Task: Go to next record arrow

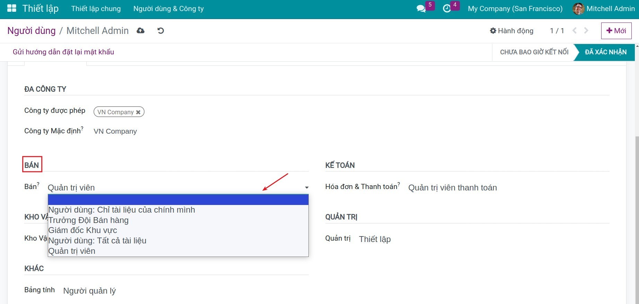Action: pos(586,31)
